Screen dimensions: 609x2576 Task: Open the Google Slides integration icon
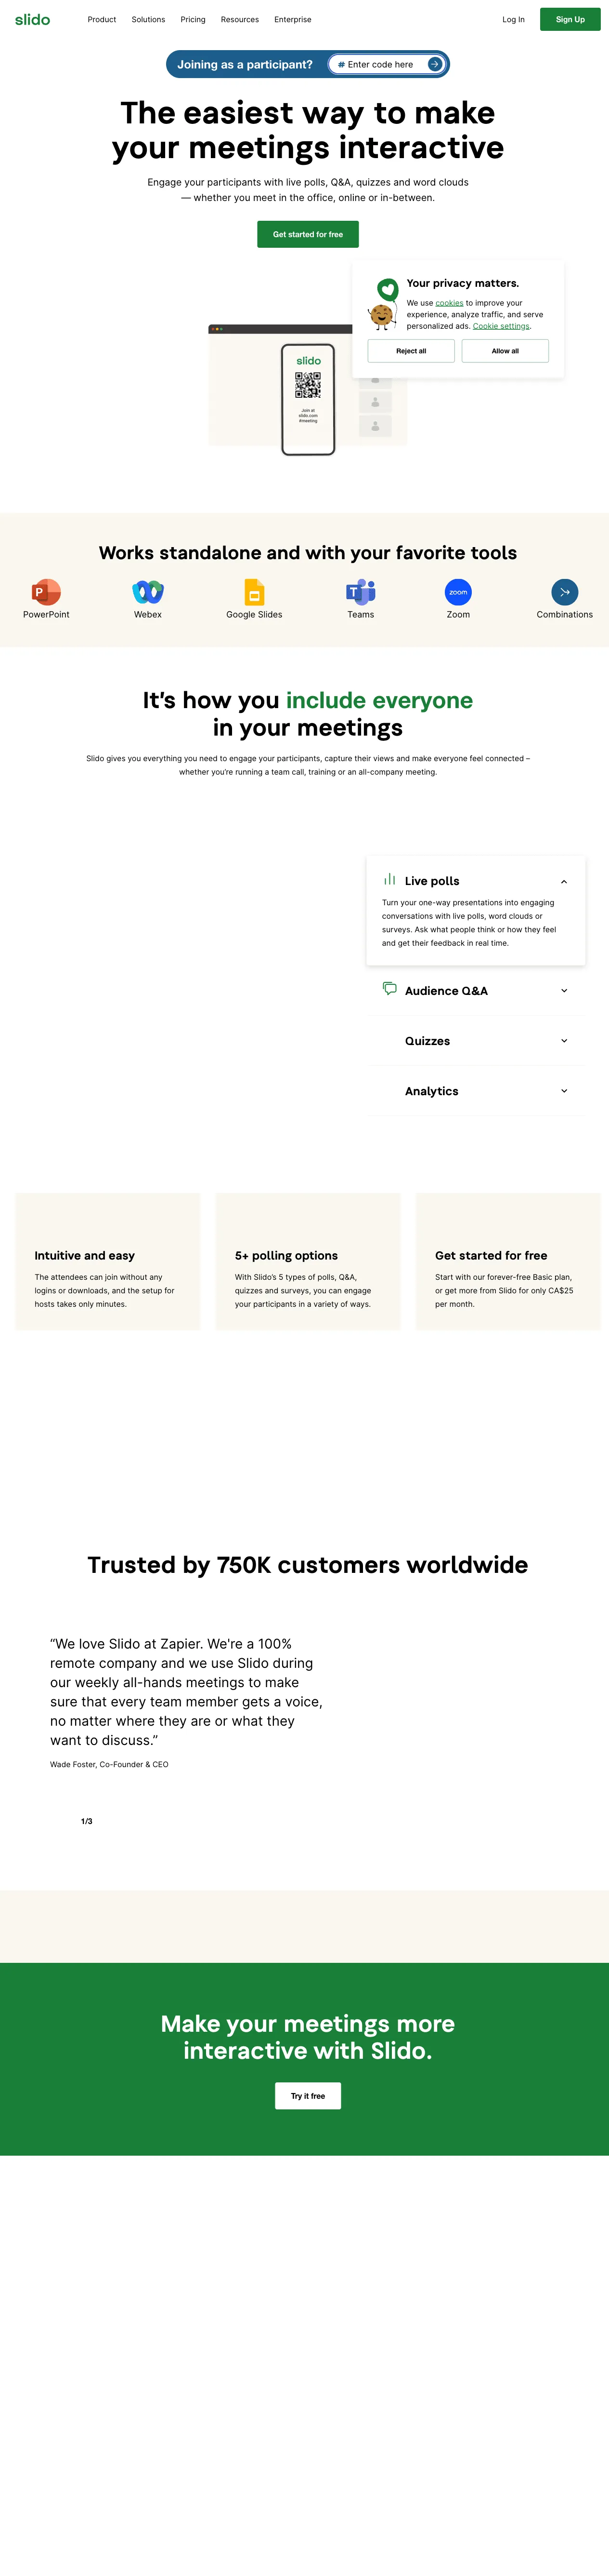coord(255,592)
